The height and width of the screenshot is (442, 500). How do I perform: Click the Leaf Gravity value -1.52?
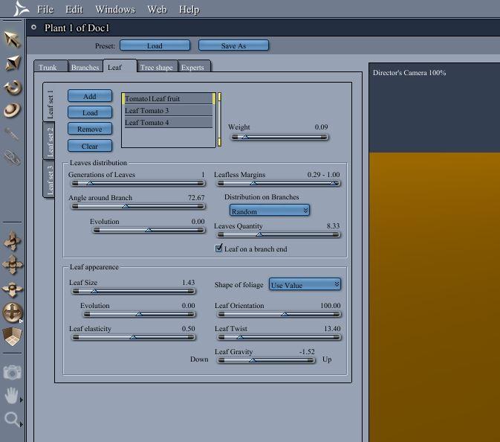(x=307, y=352)
